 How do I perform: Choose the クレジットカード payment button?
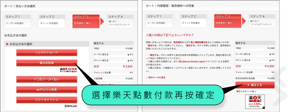(x=47, y=53)
